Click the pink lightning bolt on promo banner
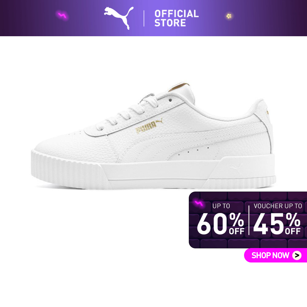 [199, 204]
